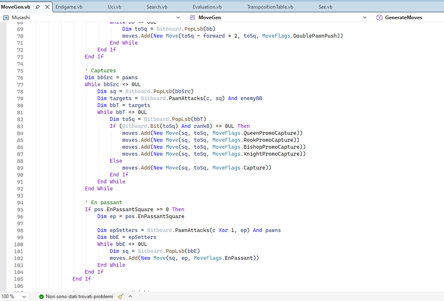Screen dimensions: 444x301
Task: Click enemyBB at end of line 79
Action: [x=251, y=98]
